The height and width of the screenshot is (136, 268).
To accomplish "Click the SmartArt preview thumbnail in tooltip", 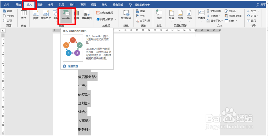I will pos(73,48).
